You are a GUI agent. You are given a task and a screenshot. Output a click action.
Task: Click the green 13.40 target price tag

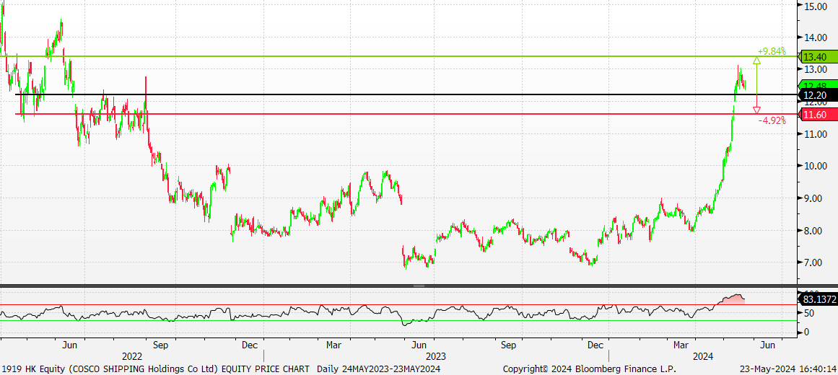pyautogui.click(x=818, y=57)
